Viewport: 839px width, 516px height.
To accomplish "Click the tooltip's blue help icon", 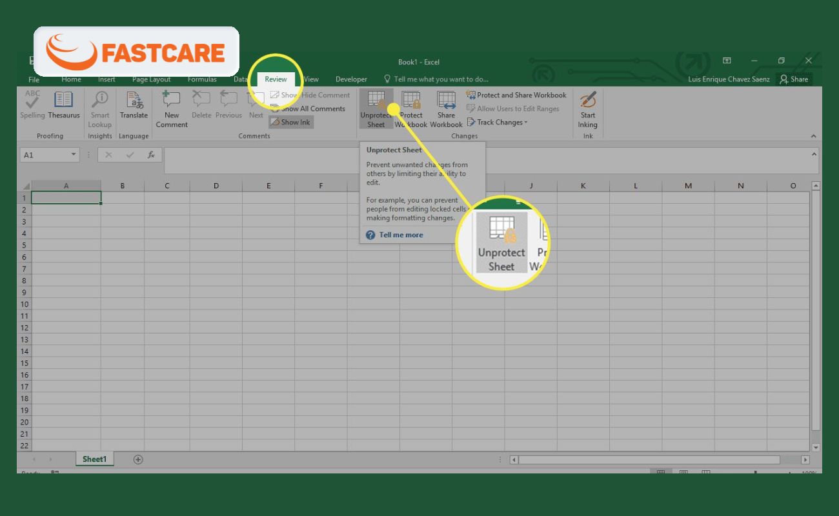I will pos(370,235).
